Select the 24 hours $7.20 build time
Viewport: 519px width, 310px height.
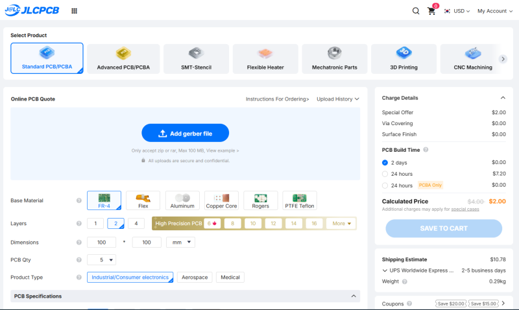pyautogui.click(x=385, y=174)
